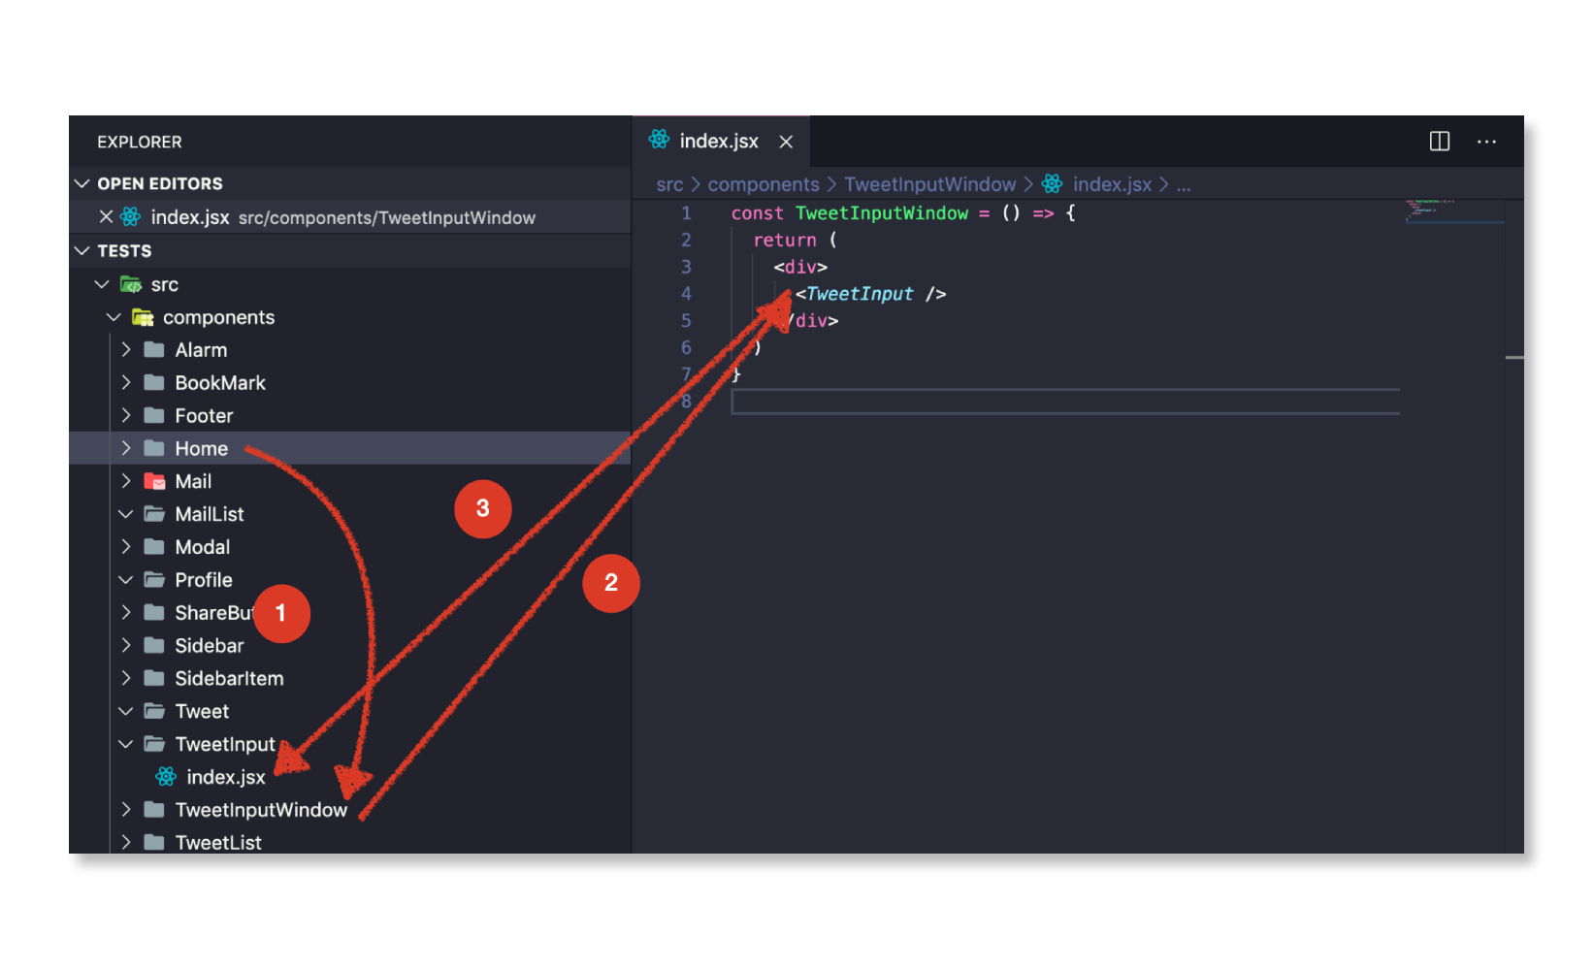Click the components breadcrumb segment
Image resolution: width=1594 pixels, height=969 pixels.
pos(763,184)
